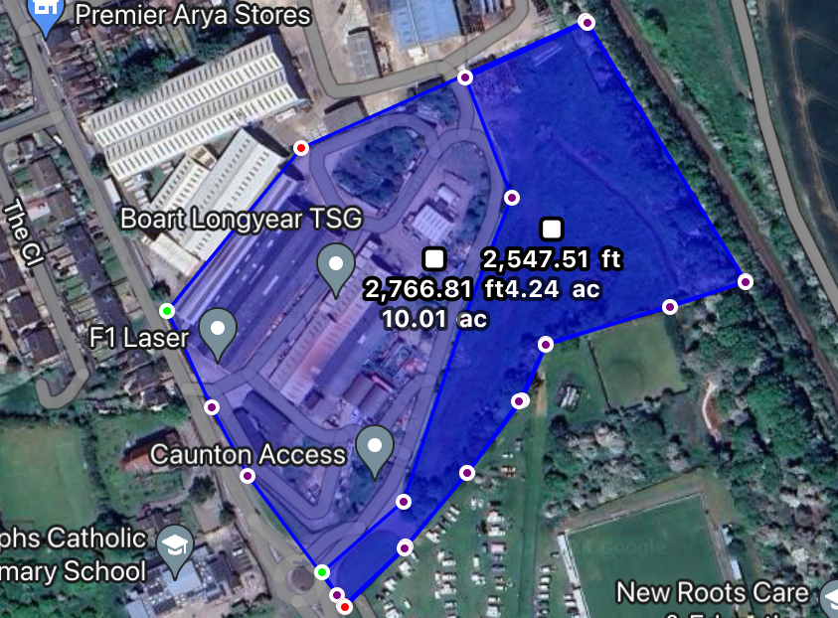Click the 10.01 ac area label
Viewport: 838px width, 618px height.
(x=434, y=319)
